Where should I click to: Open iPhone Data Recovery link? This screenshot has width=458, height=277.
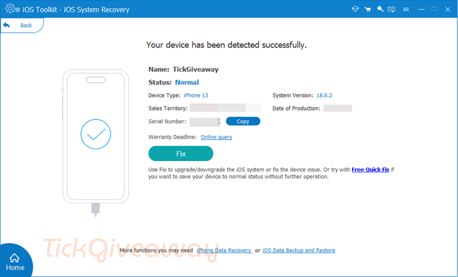pyautogui.click(x=224, y=250)
